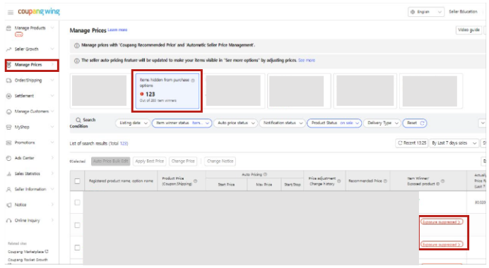This screenshot has width=489, height=268.
Task: Open the By Last 7 days sales dropdown
Action: pyautogui.click(x=454, y=143)
